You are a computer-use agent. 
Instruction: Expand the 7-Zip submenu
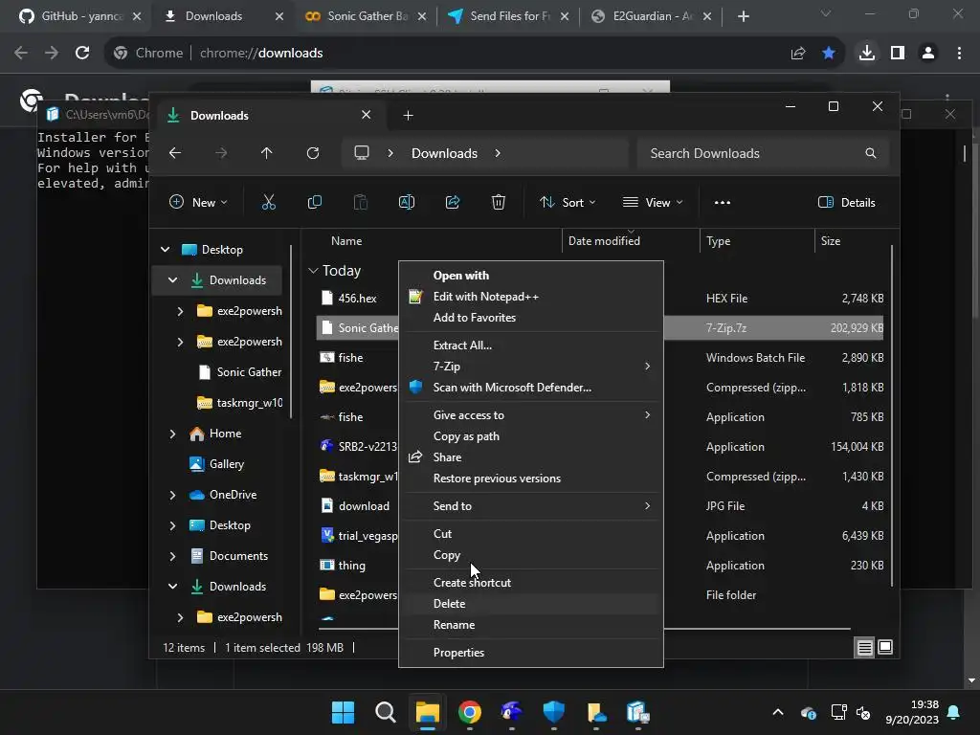(531, 367)
